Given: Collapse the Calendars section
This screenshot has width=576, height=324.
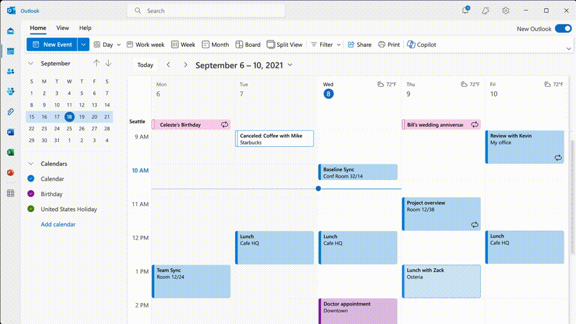Looking at the screenshot, I should [x=31, y=163].
